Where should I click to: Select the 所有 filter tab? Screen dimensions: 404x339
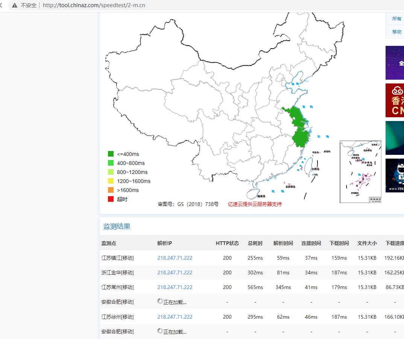coord(396,19)
